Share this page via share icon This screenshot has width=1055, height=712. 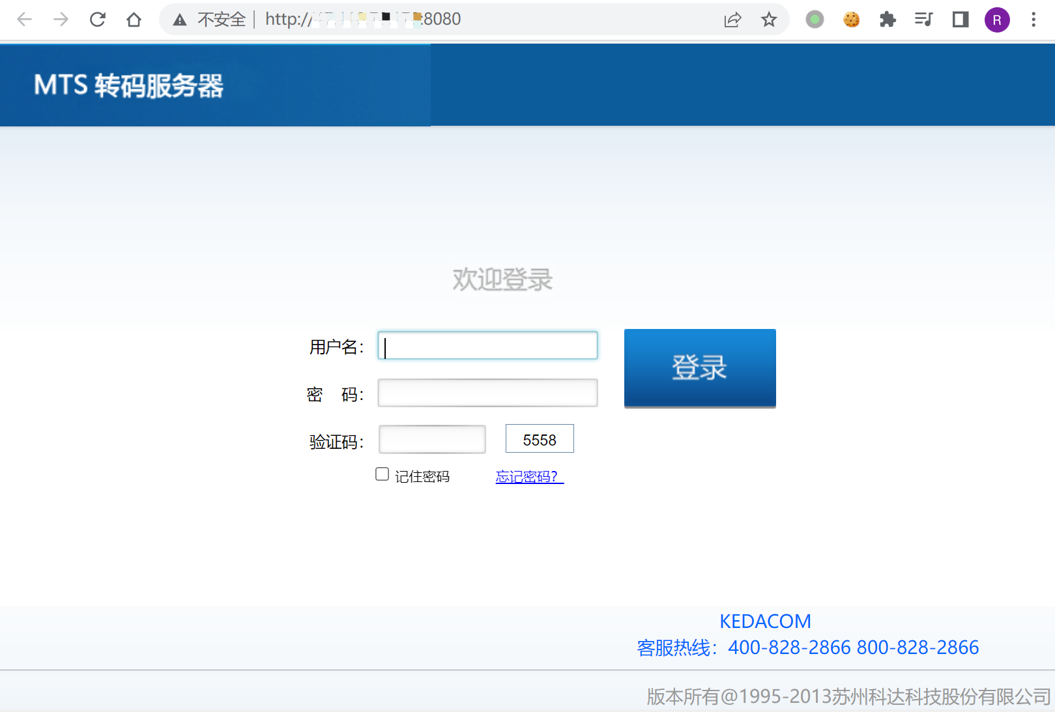click(x=732, y=20)
